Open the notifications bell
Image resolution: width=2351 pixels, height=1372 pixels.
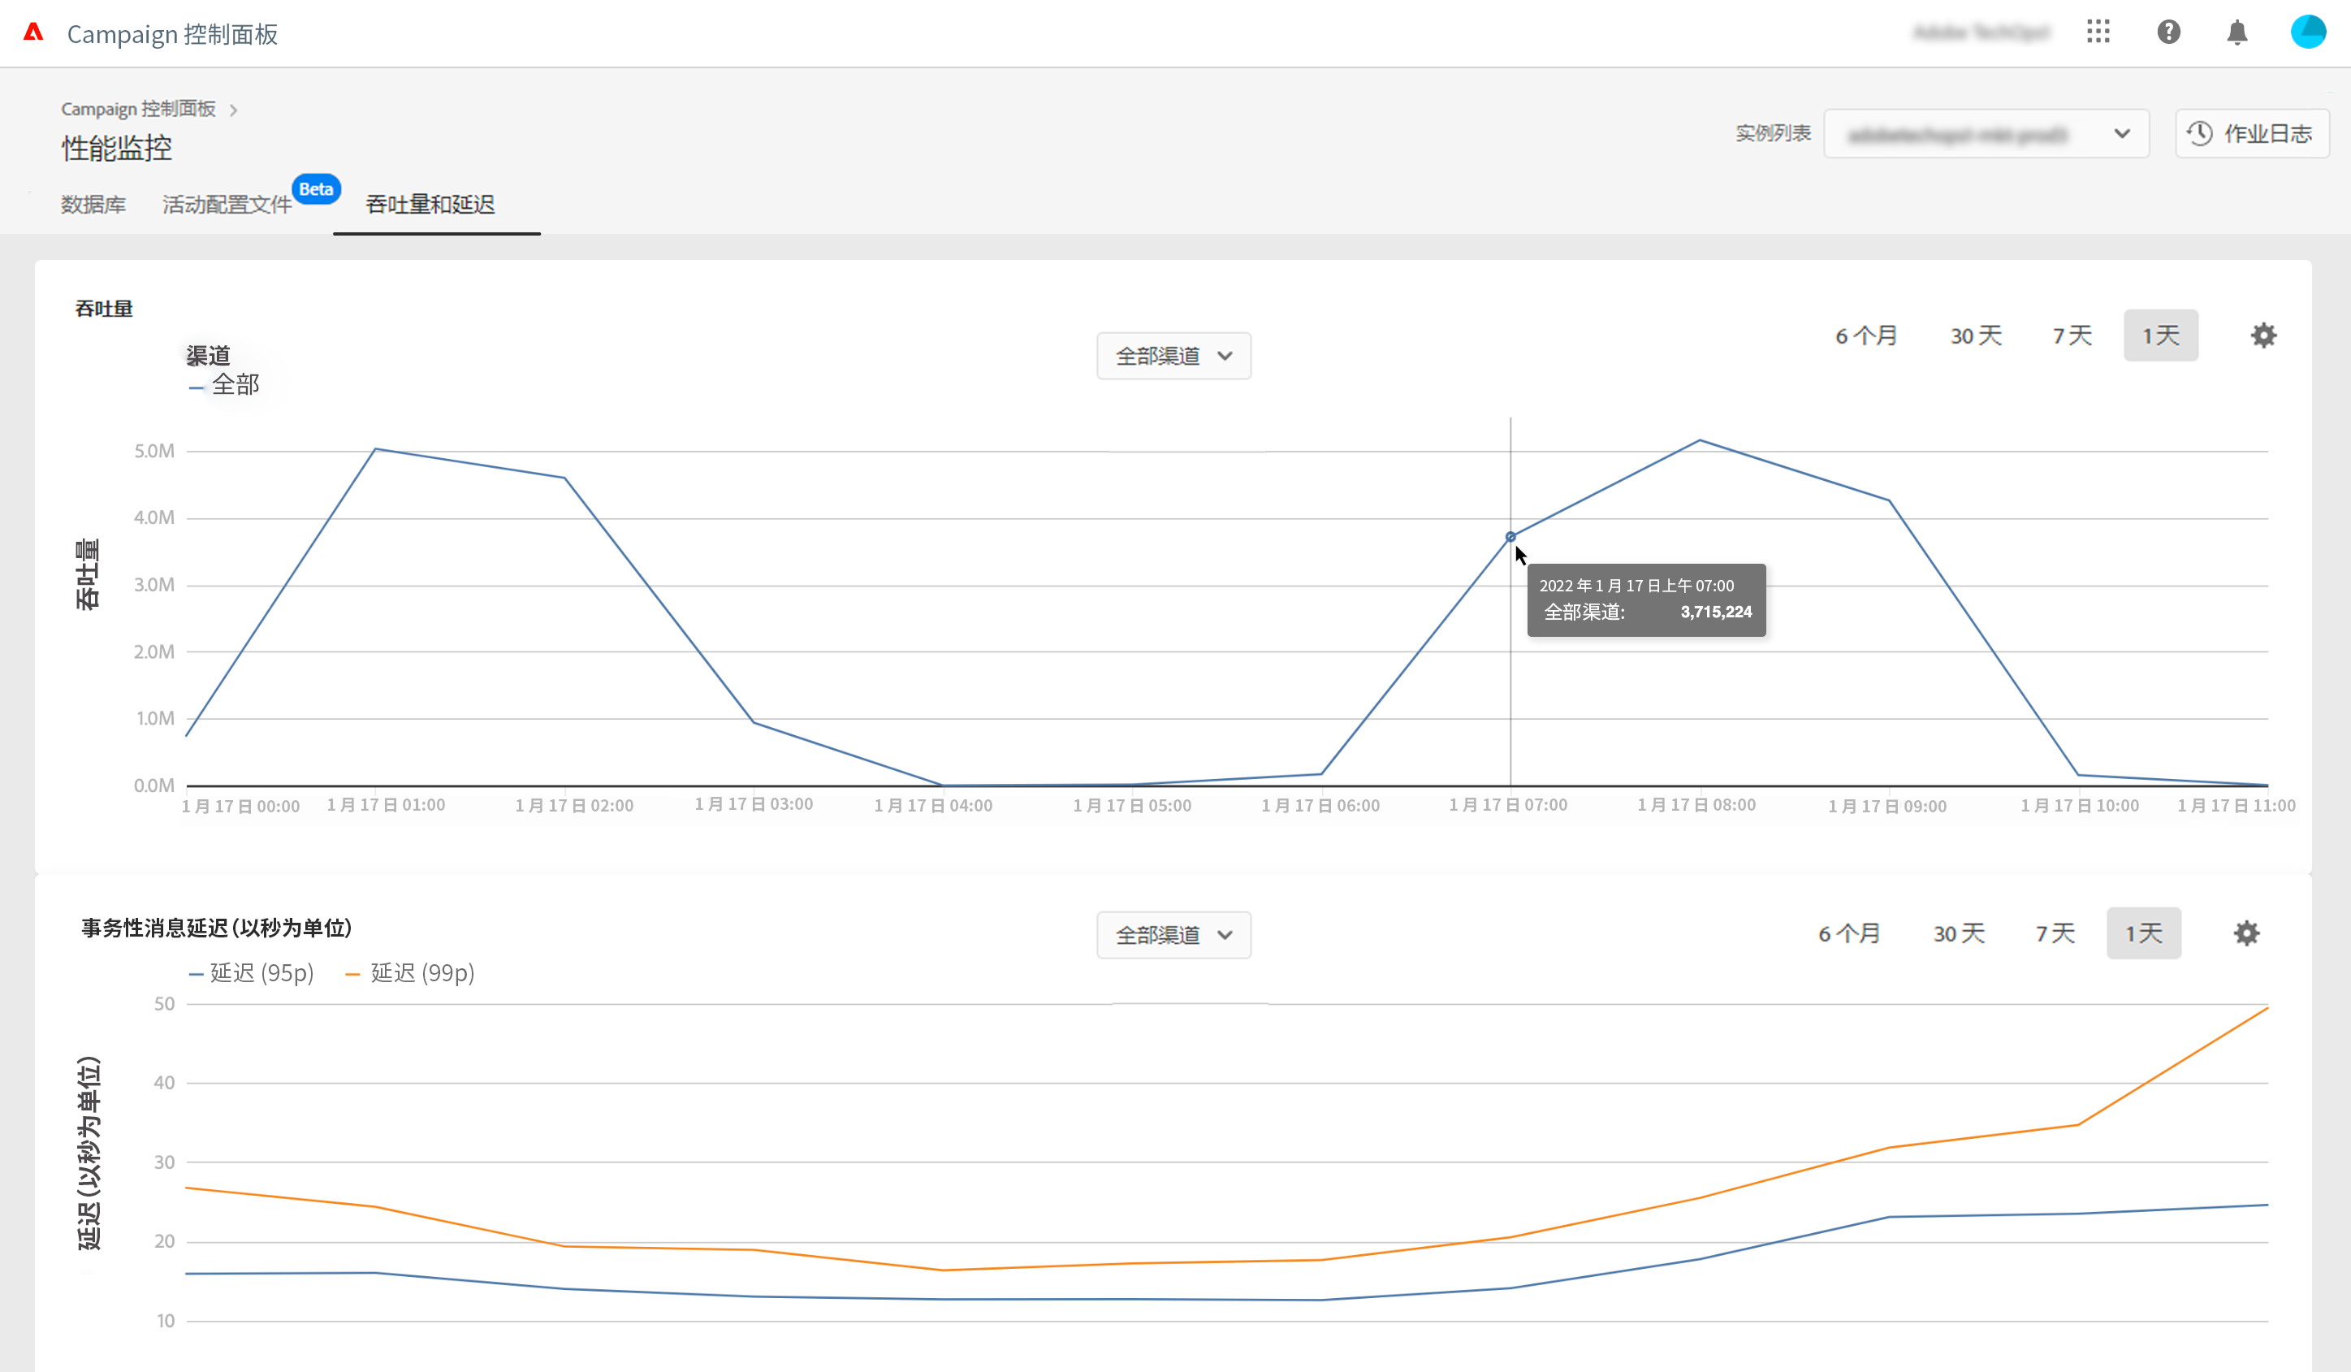point(2237,32)
